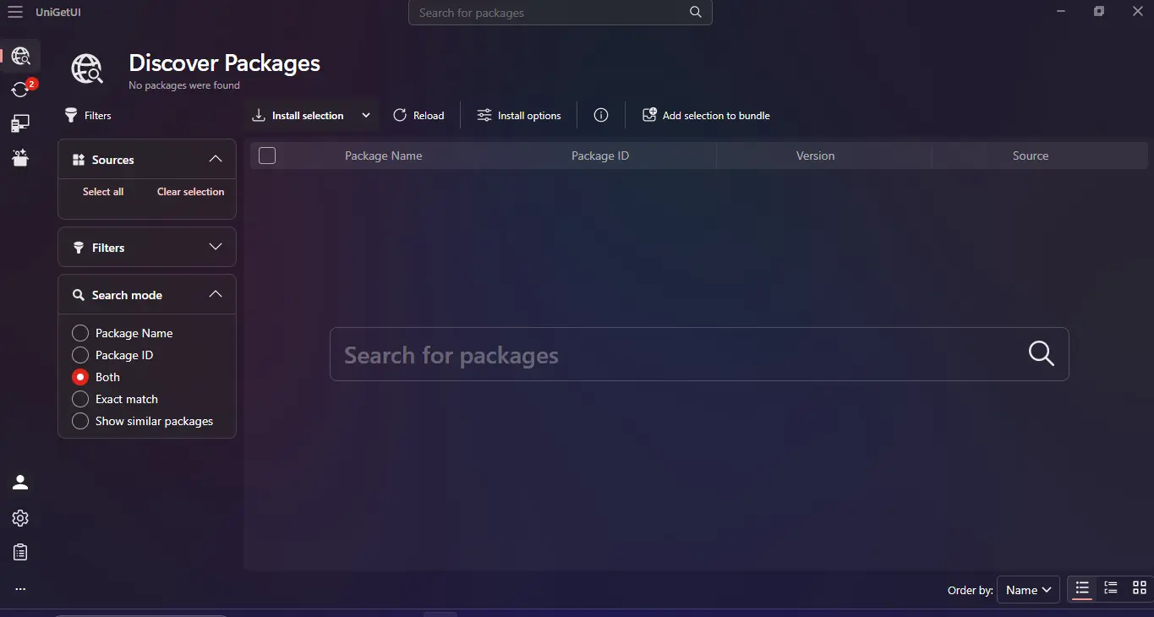
Task: Open Install options
Action: [x=519, y=115]
